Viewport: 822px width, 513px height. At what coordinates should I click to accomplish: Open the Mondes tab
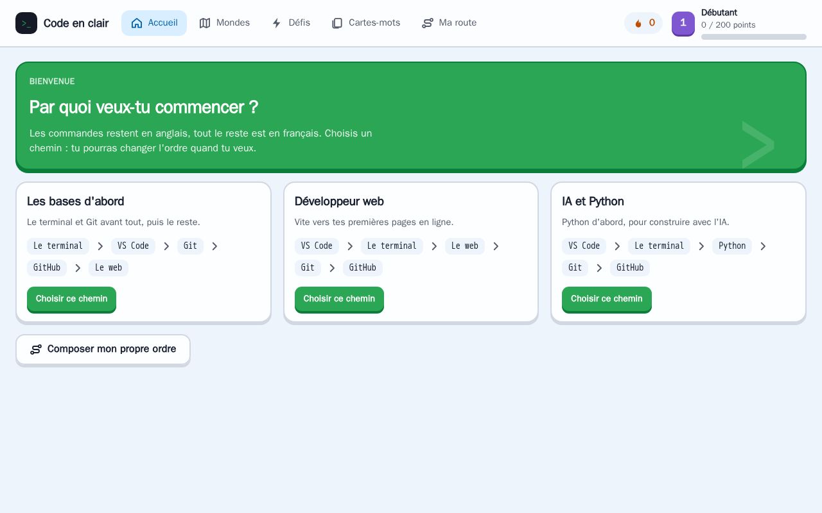pos(224,23)
